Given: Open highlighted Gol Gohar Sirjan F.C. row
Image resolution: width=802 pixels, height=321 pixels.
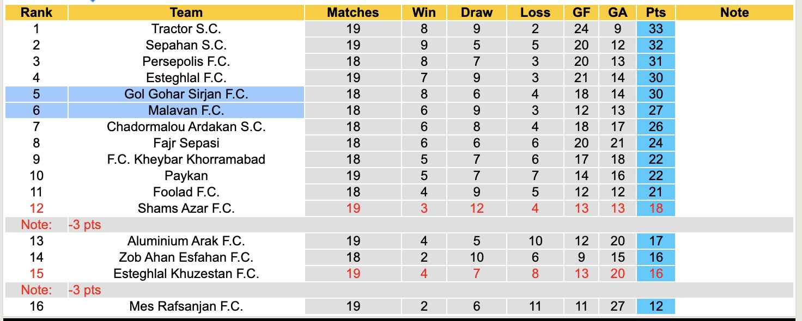Looking at the screenshot, I should tap(186, 94).
